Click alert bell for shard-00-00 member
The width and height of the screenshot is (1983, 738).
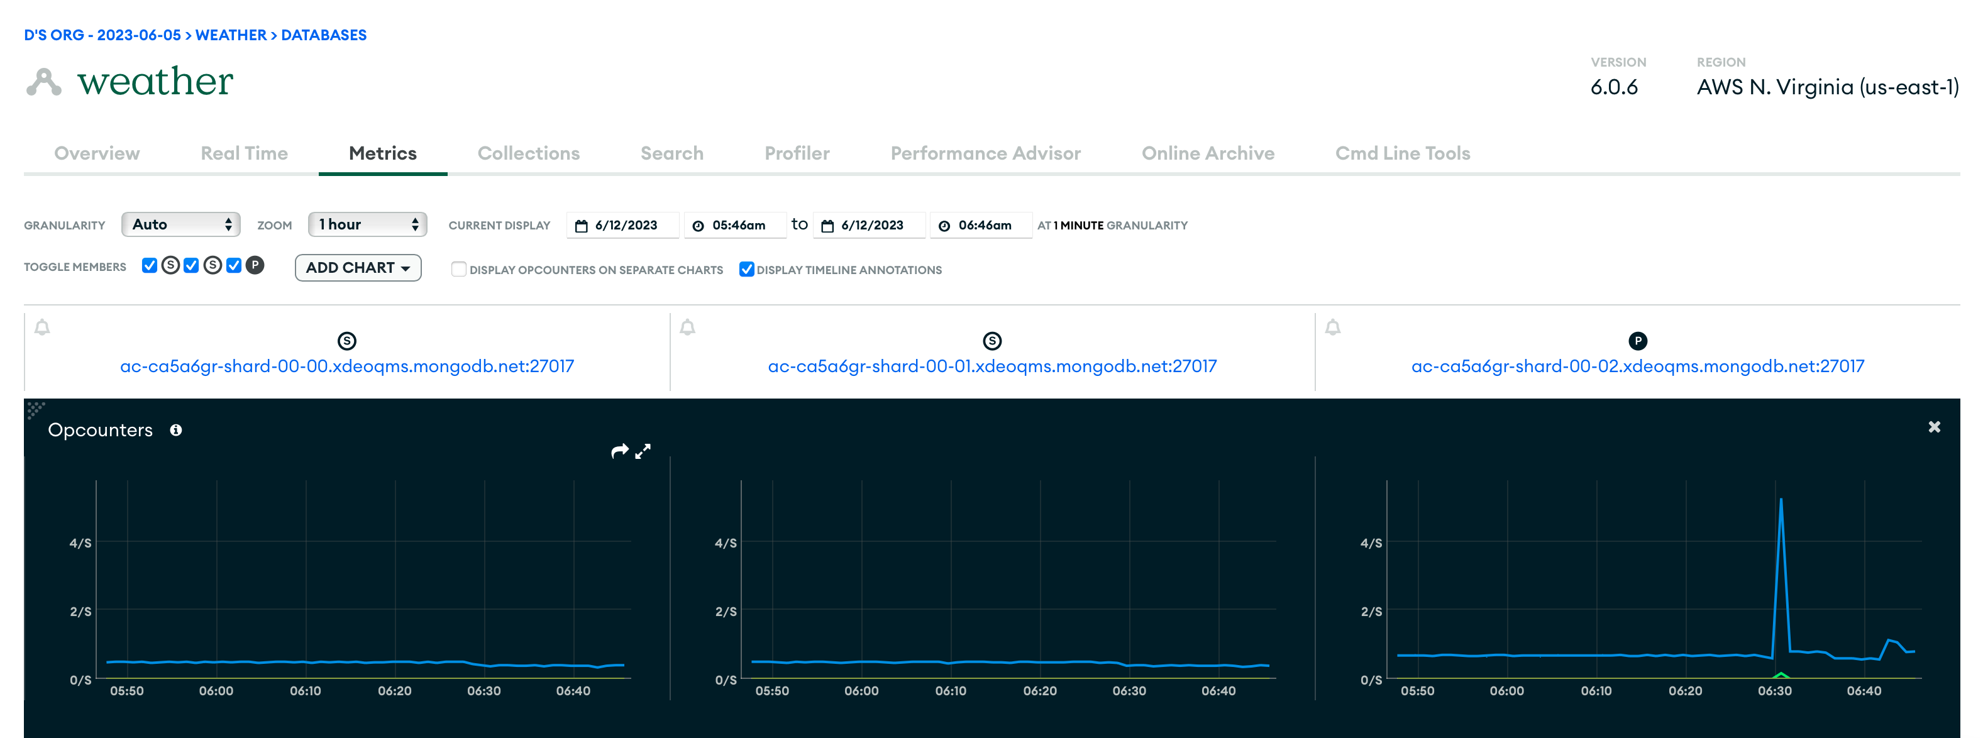[x=42, y=328]
